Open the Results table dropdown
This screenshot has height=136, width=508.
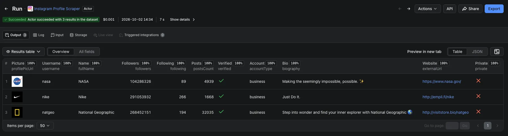point(23,52)
